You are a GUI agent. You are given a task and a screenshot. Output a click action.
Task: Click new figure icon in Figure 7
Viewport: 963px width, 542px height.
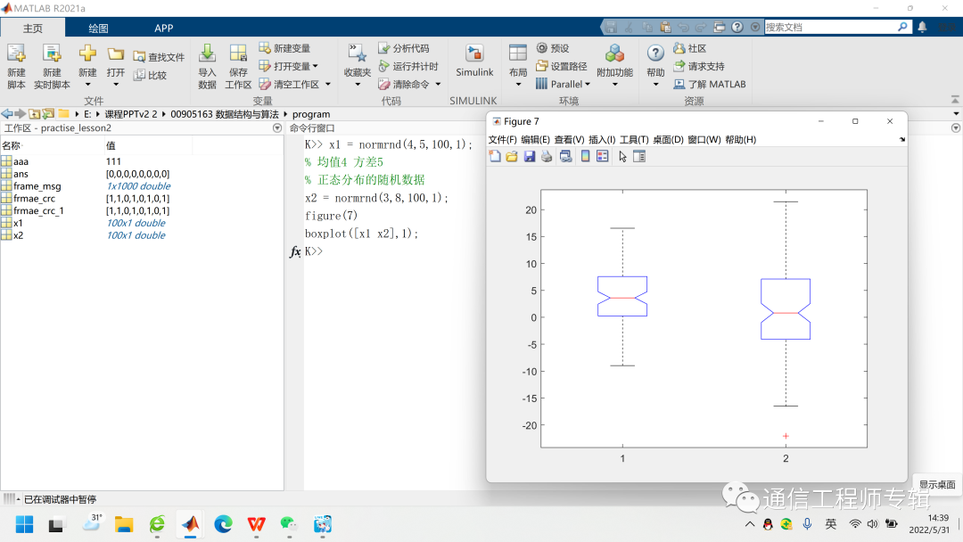point(494,157)
